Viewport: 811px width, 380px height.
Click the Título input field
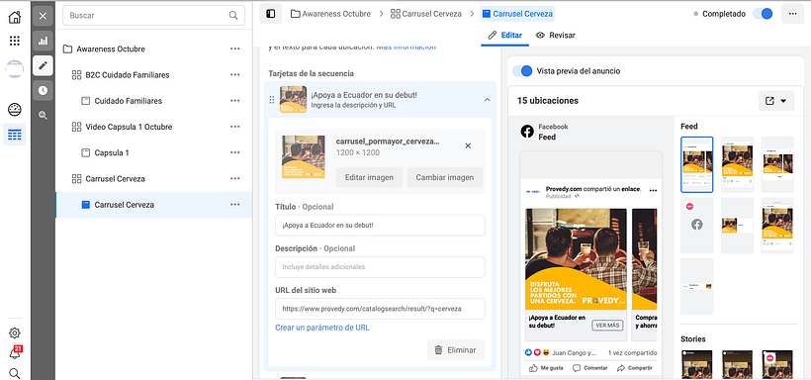[380, 226]
